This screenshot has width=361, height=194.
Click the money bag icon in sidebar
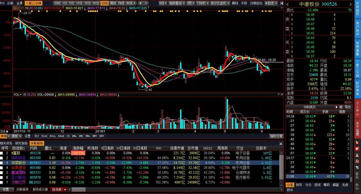point(357,161)
